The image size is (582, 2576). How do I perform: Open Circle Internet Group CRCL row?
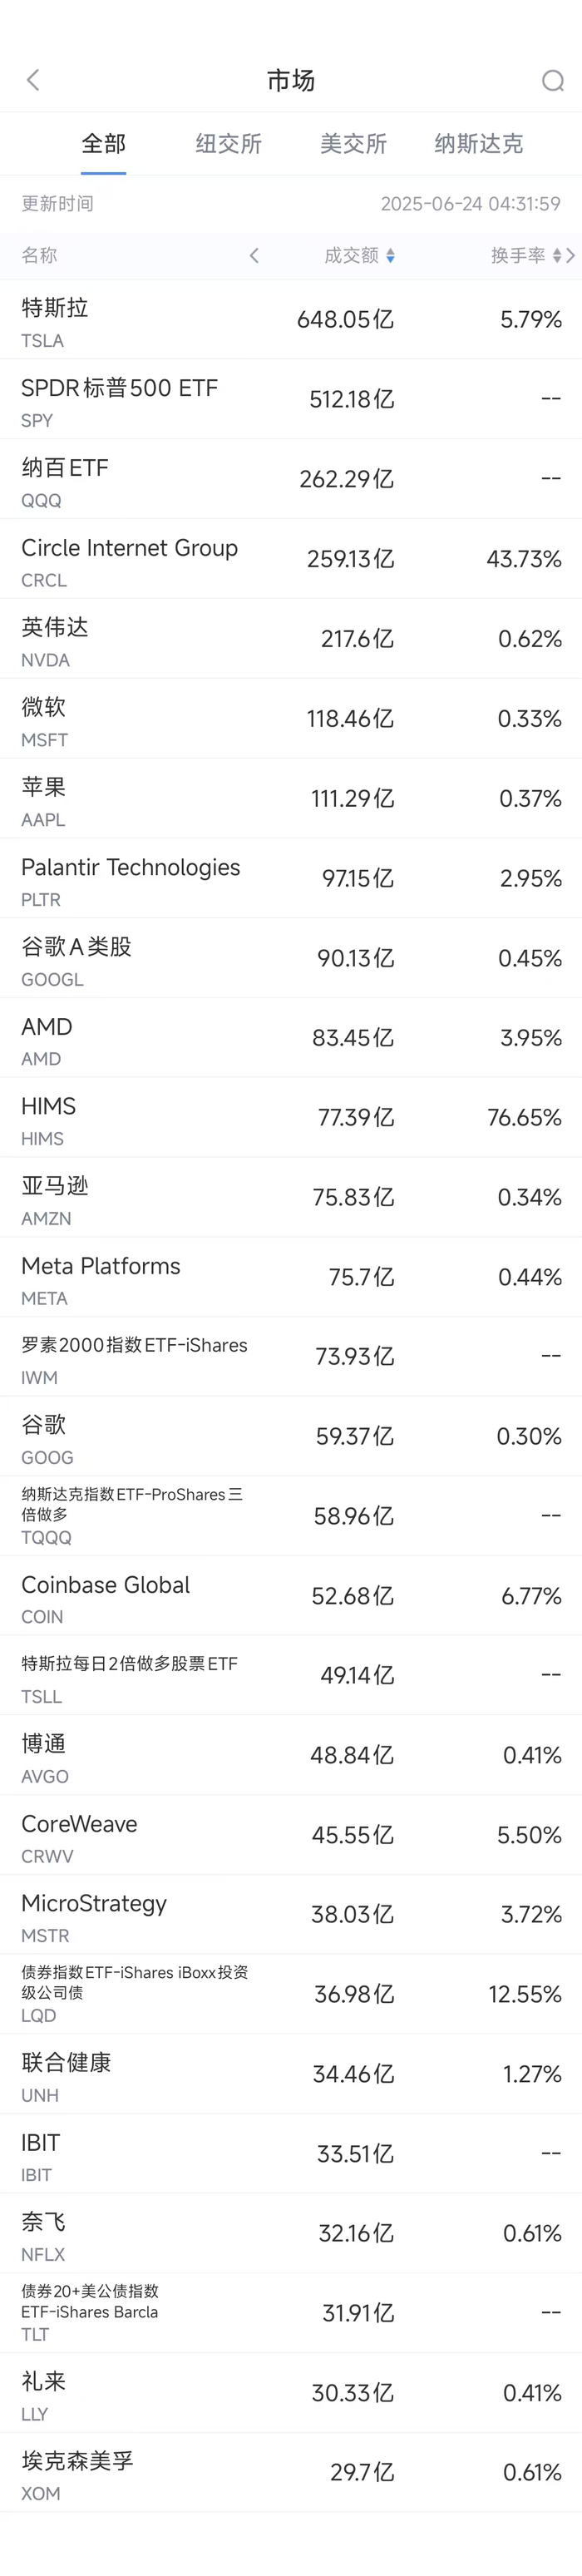pos(290,559)
